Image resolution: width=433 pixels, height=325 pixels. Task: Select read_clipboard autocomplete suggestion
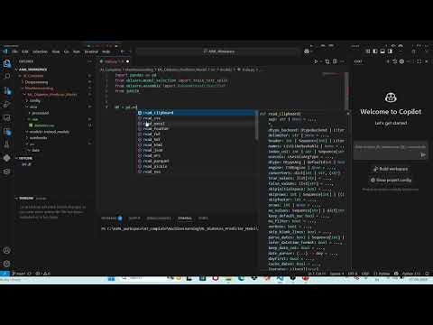click(197, 113)
